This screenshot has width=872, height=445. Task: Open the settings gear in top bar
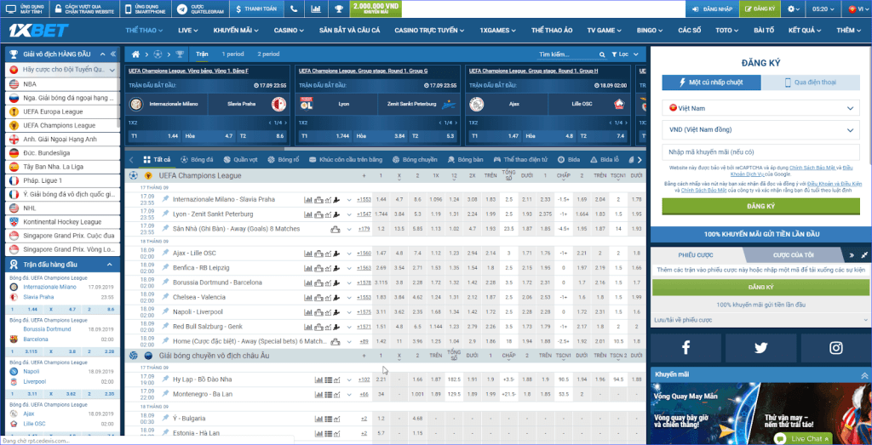(793, 9)
